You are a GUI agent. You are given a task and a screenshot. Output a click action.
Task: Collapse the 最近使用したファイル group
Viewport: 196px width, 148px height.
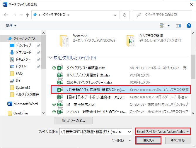tap(50, 58)
